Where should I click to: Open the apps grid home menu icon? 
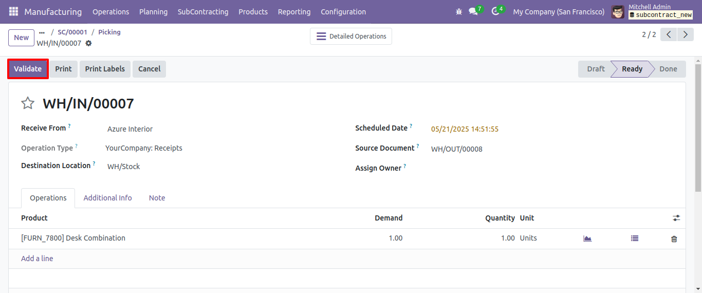click(13, 11)
